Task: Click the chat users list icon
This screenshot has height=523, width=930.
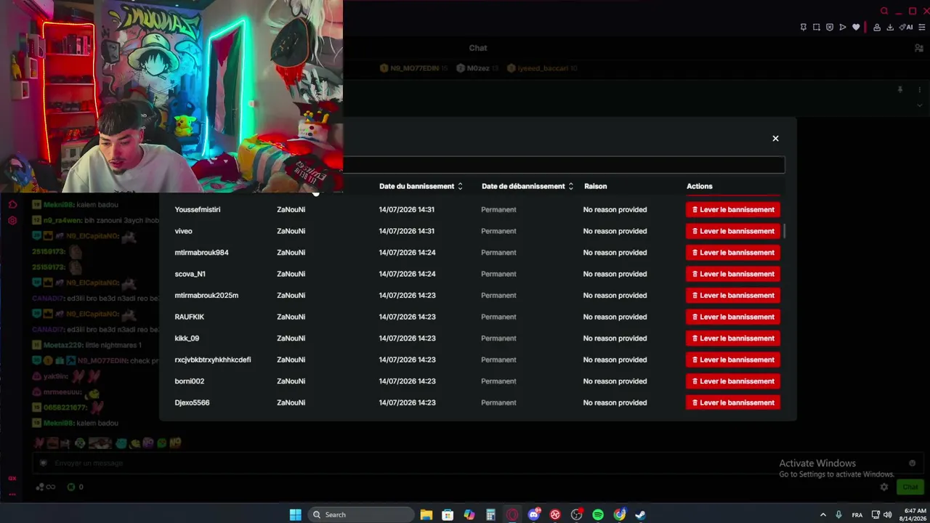Action: point(918,48)
